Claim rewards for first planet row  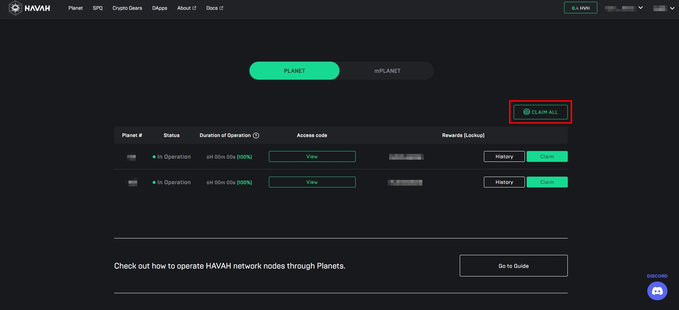[547, 156]
